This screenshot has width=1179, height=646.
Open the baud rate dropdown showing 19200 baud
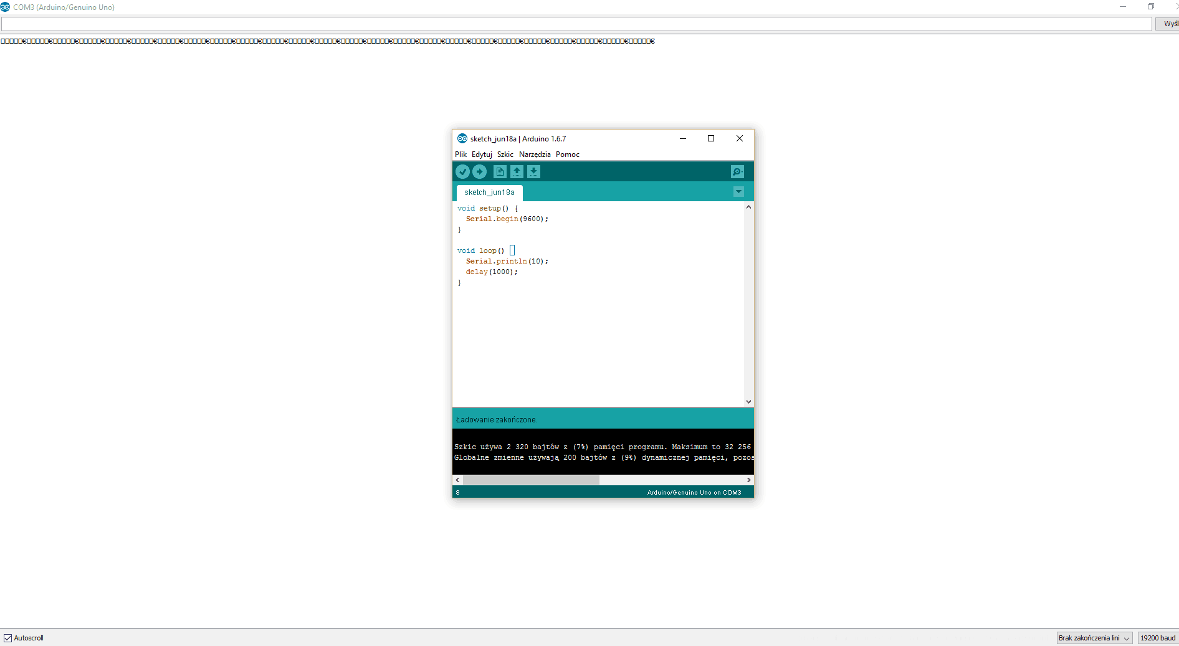click(1158, 638)
